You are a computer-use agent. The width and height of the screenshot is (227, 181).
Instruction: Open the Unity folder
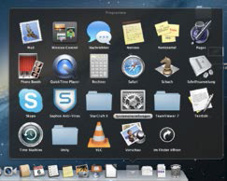coord(65,135)
